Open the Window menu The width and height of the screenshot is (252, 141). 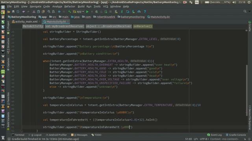pyautogui.click(x=115, y=6)
